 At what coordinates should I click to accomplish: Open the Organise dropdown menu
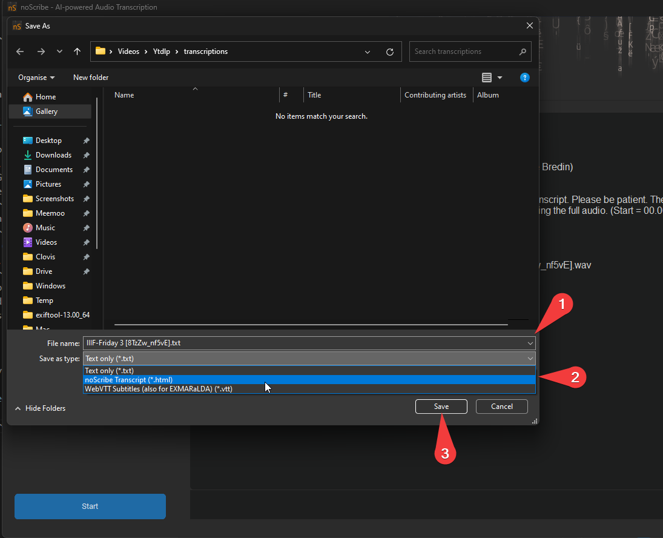[x=36, y=78]
